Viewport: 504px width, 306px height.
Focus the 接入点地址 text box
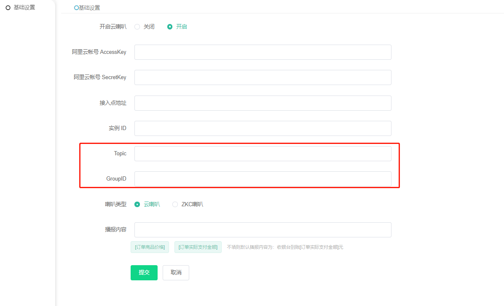point(263,103)
